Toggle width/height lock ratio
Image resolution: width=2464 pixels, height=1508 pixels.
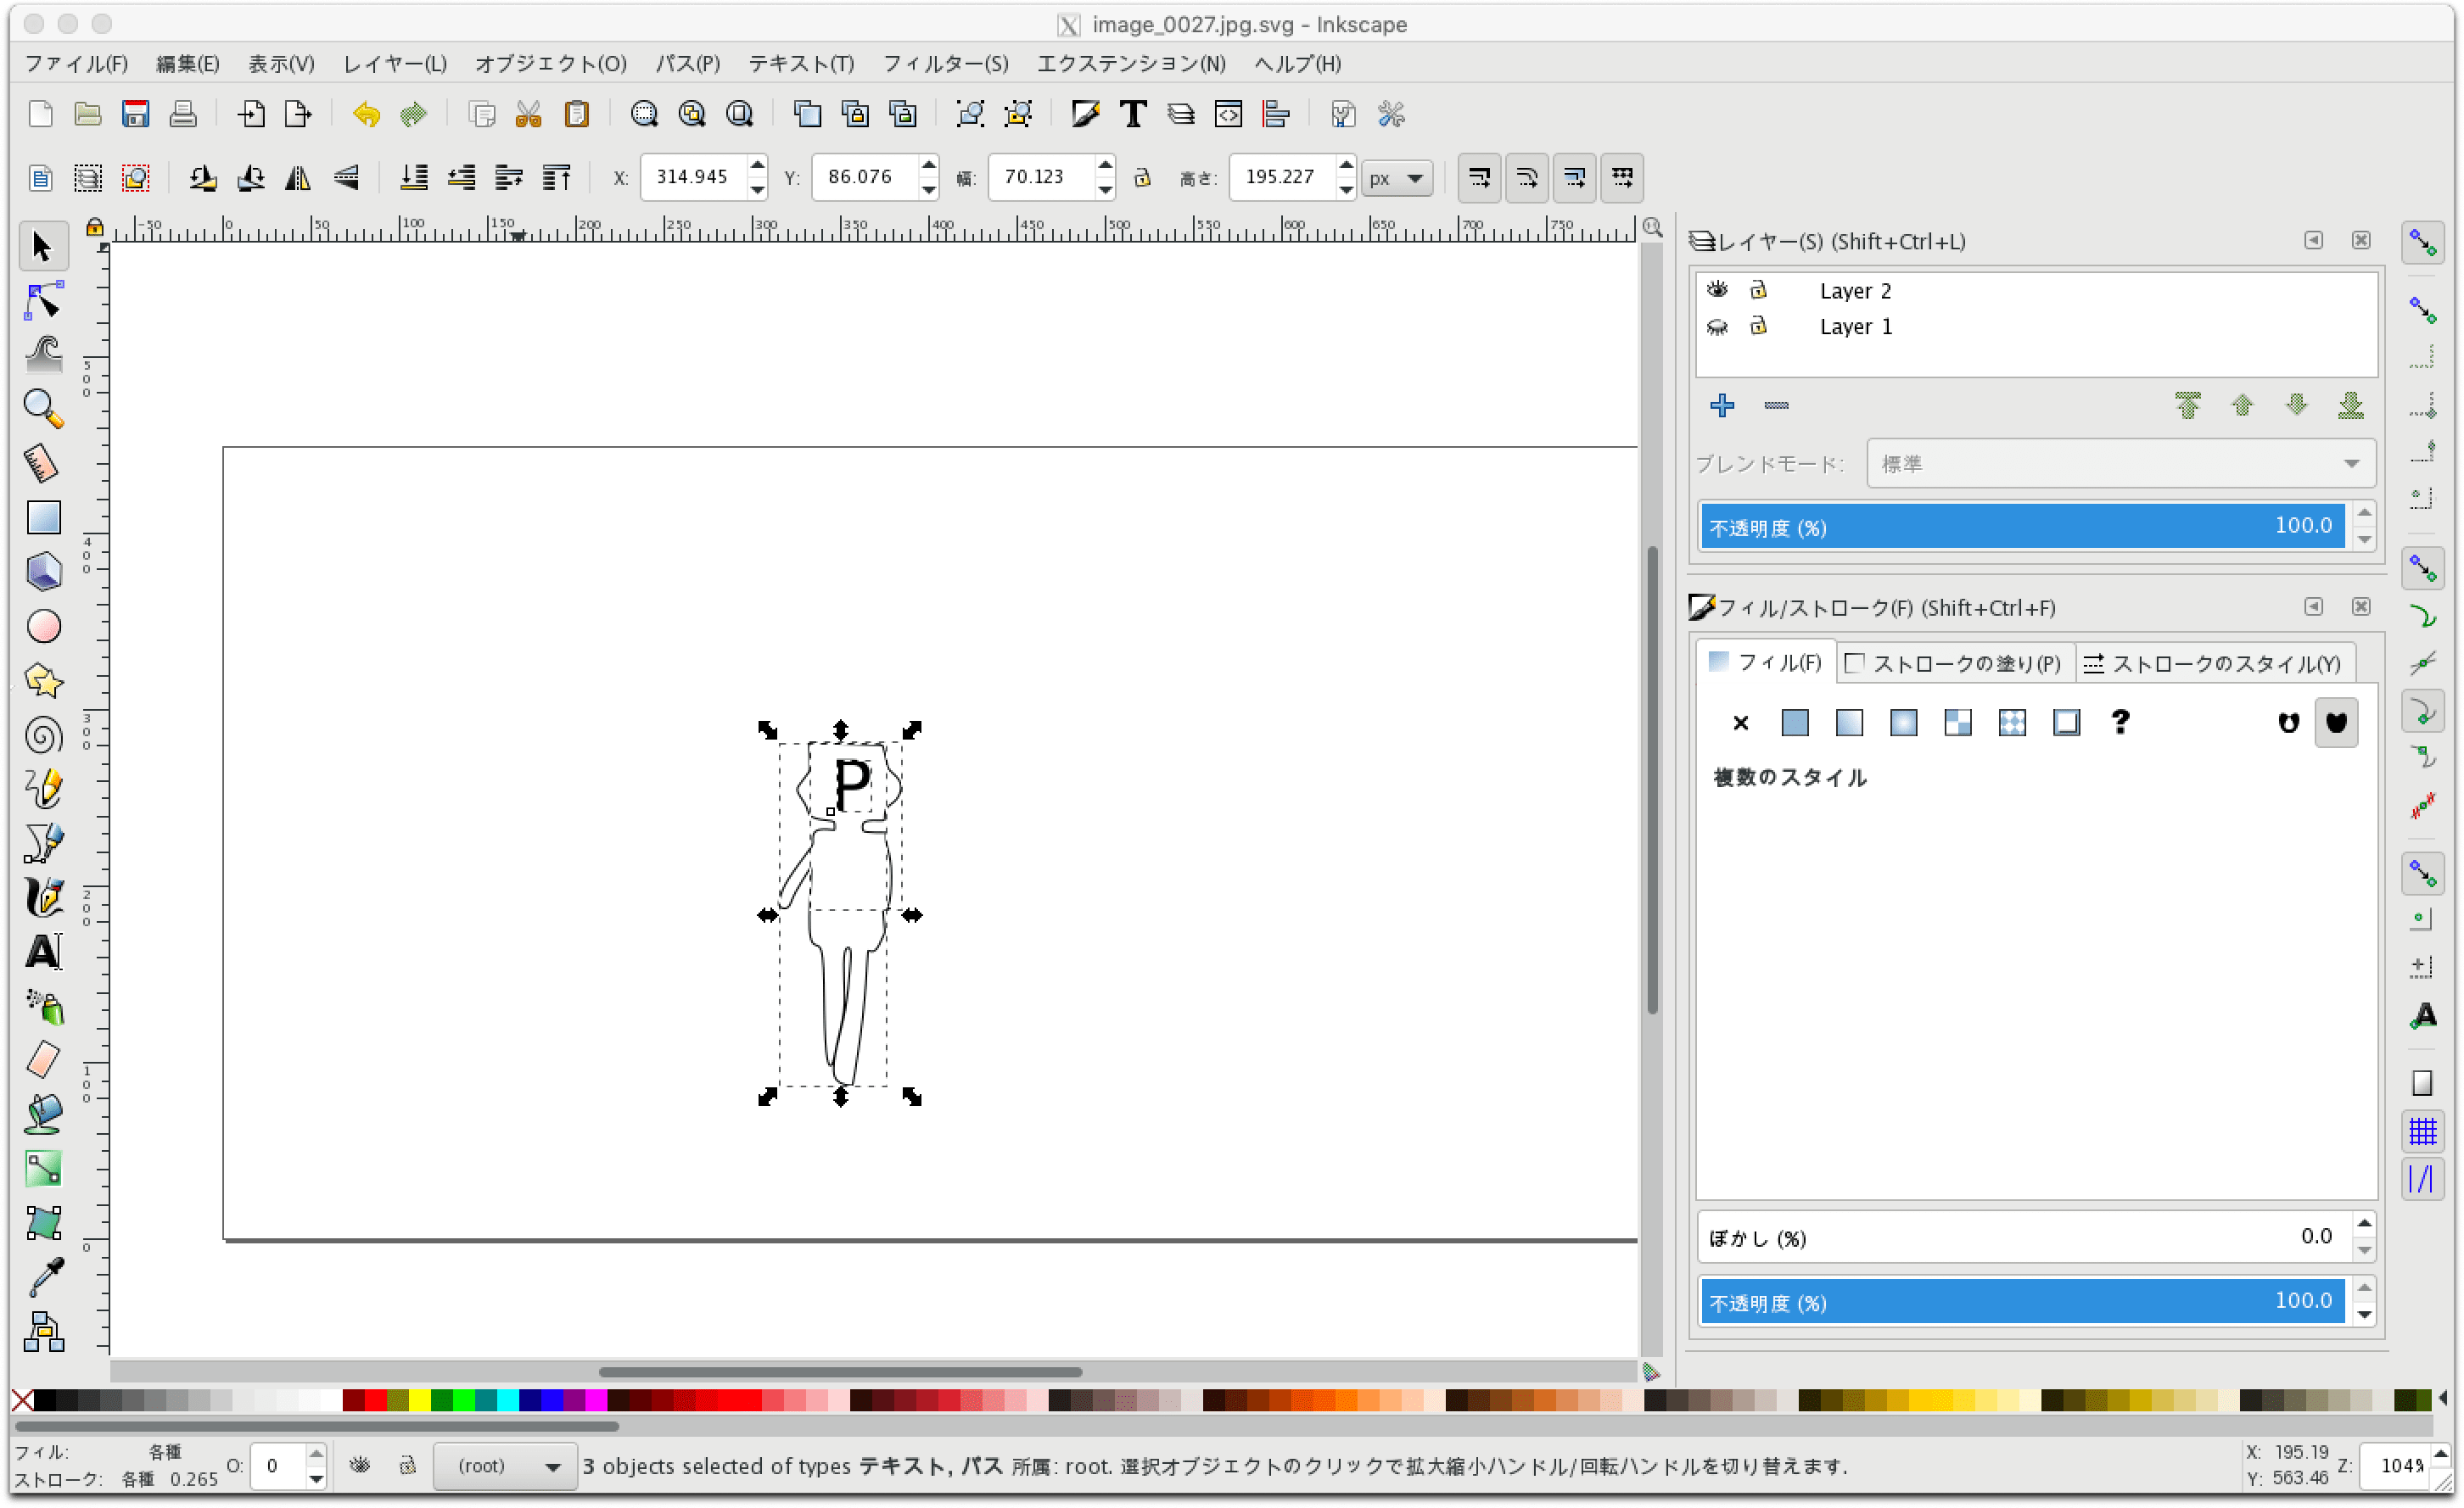(1142, 178)
